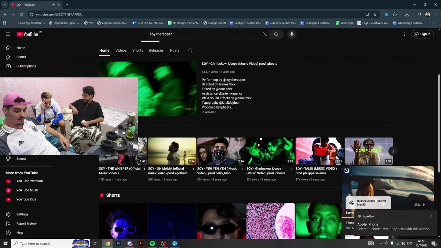This screenshot has width=441, height=248.
Task: Open YouTube Kids in the sidebar
Action: click(x=27, y=199)
